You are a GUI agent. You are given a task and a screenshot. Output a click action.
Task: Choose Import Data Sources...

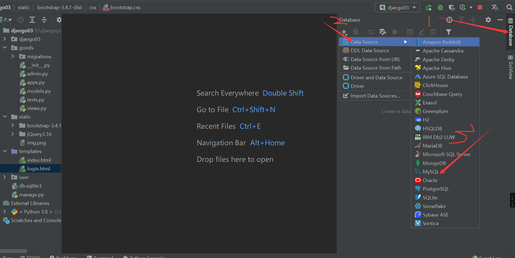pos(375,96)
